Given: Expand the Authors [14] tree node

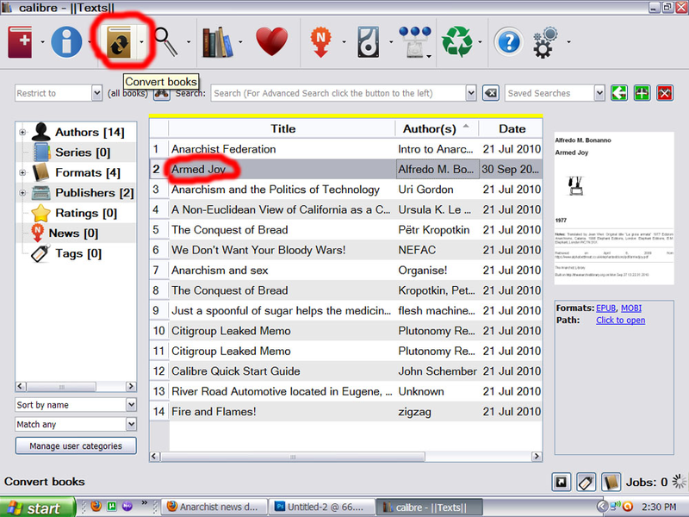Looking at the screenshot, I should pyautogui.click(x=22, y=133).
